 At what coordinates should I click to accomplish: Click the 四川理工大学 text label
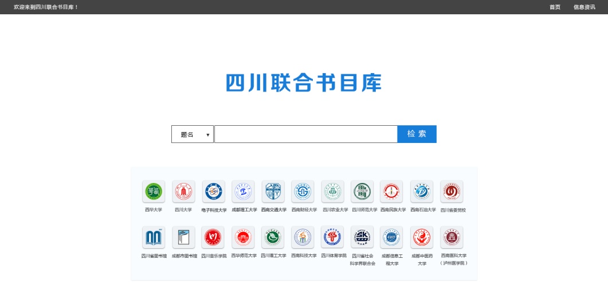point(274,256)
